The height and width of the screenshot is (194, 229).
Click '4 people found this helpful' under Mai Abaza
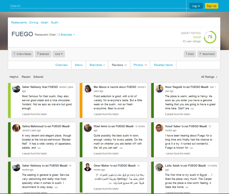[x=106, y=114]
